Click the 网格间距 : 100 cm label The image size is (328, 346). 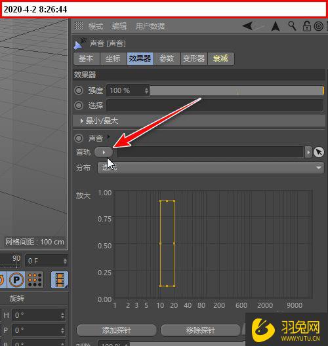pyautogui.click(x=35, y=242)
